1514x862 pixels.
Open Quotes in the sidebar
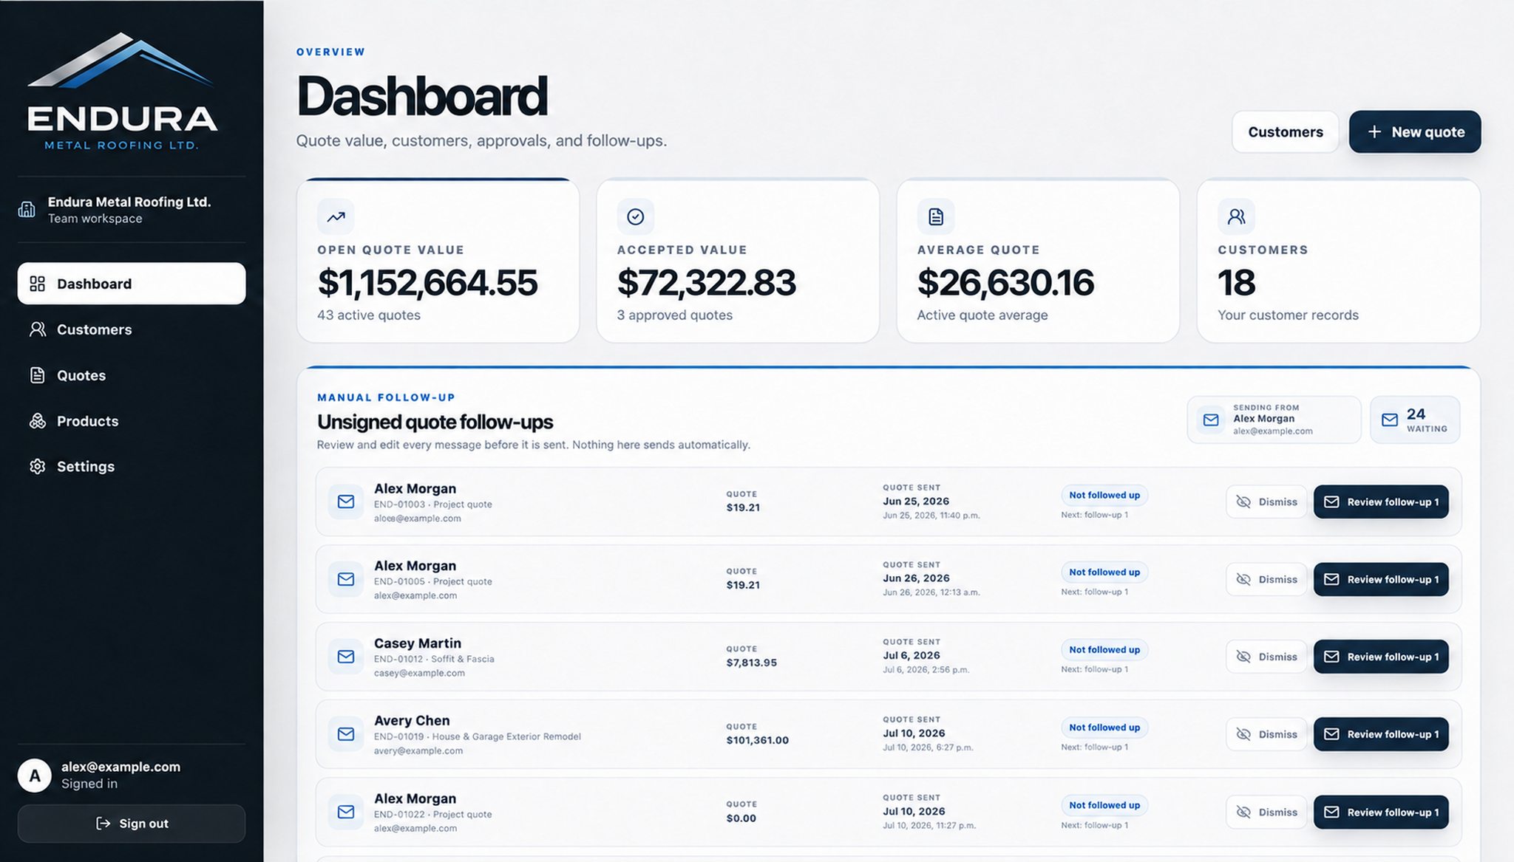132,375
